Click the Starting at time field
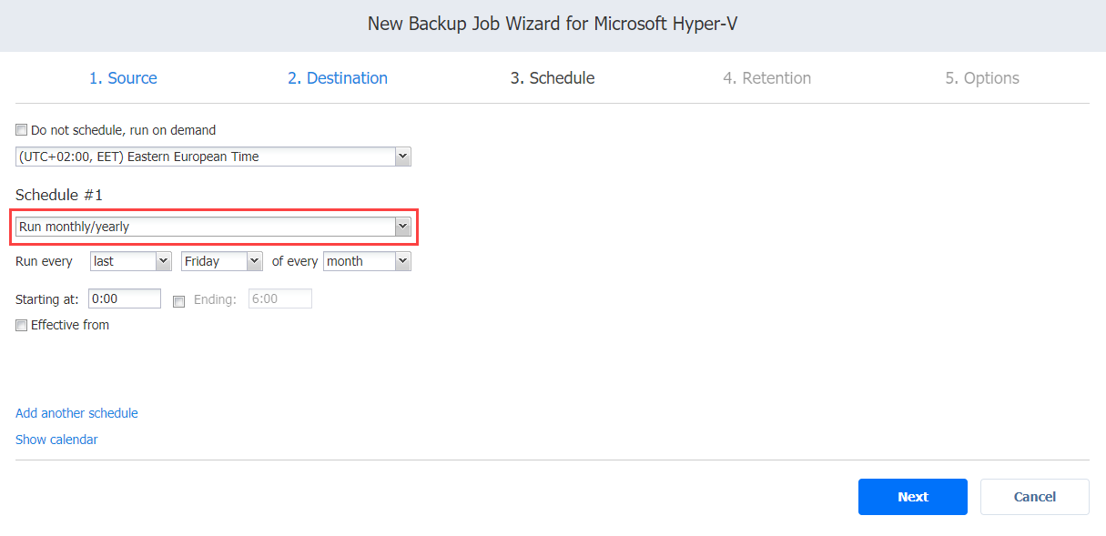This screenshot has height=536, width=1106. pos(125,298)
